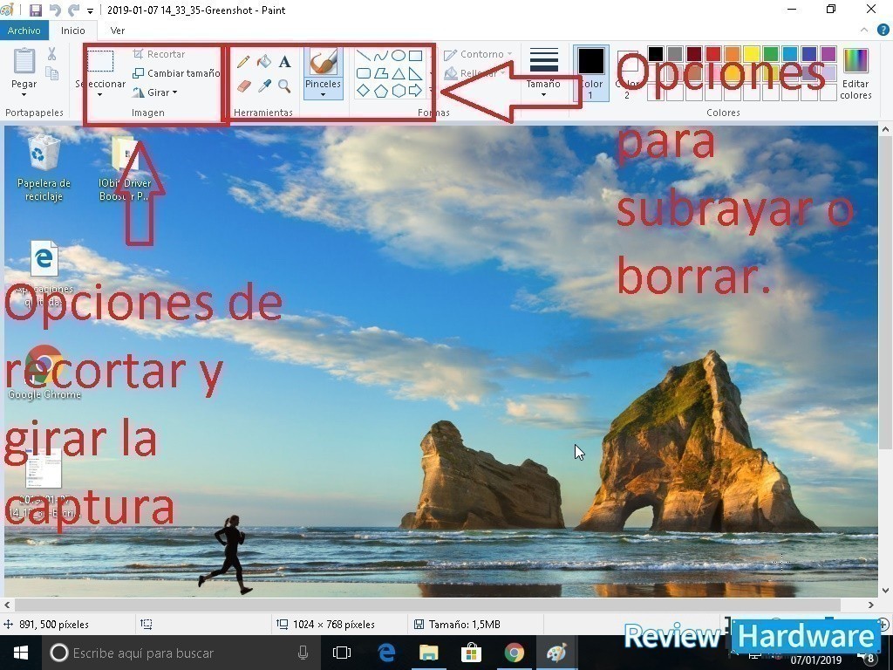
Task: Open Task View from the taskbar
Action: click(x=342, y=653)
